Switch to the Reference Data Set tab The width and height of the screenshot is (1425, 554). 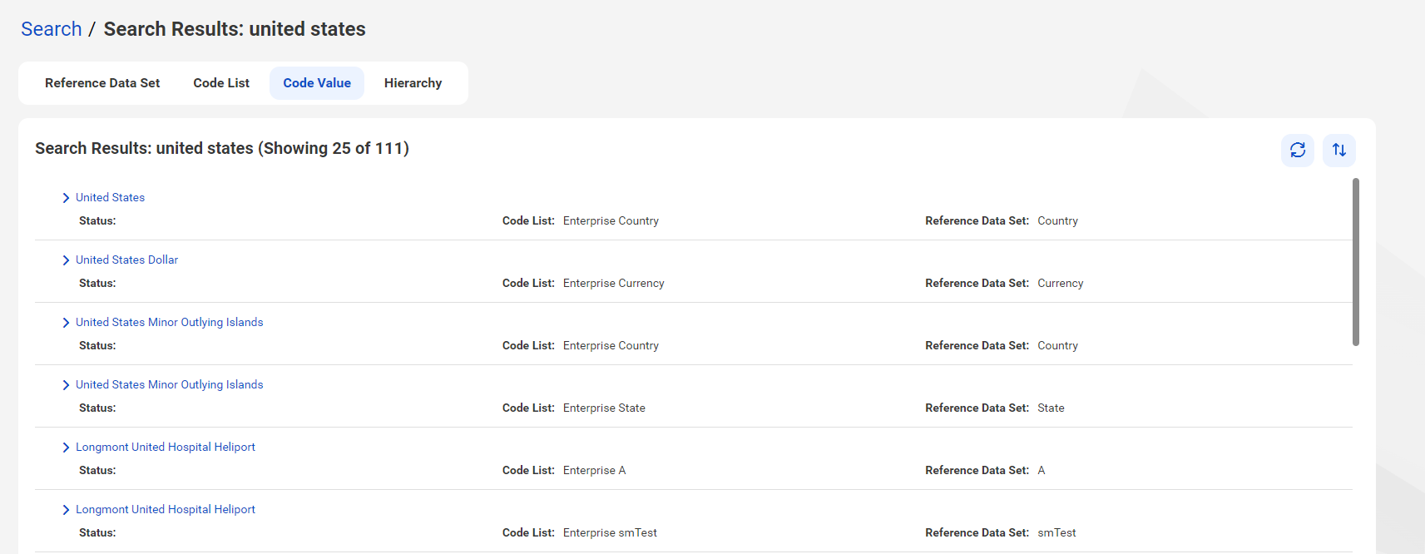(x=102, y=83)
